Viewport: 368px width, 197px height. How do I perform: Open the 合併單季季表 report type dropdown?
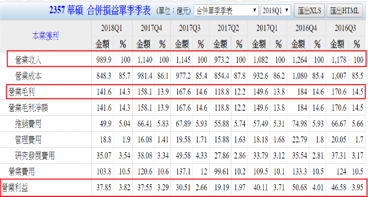tap(226, 11)
